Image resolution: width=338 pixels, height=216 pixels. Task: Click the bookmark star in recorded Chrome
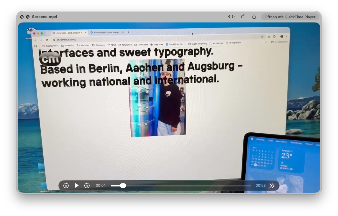(262, 37)
